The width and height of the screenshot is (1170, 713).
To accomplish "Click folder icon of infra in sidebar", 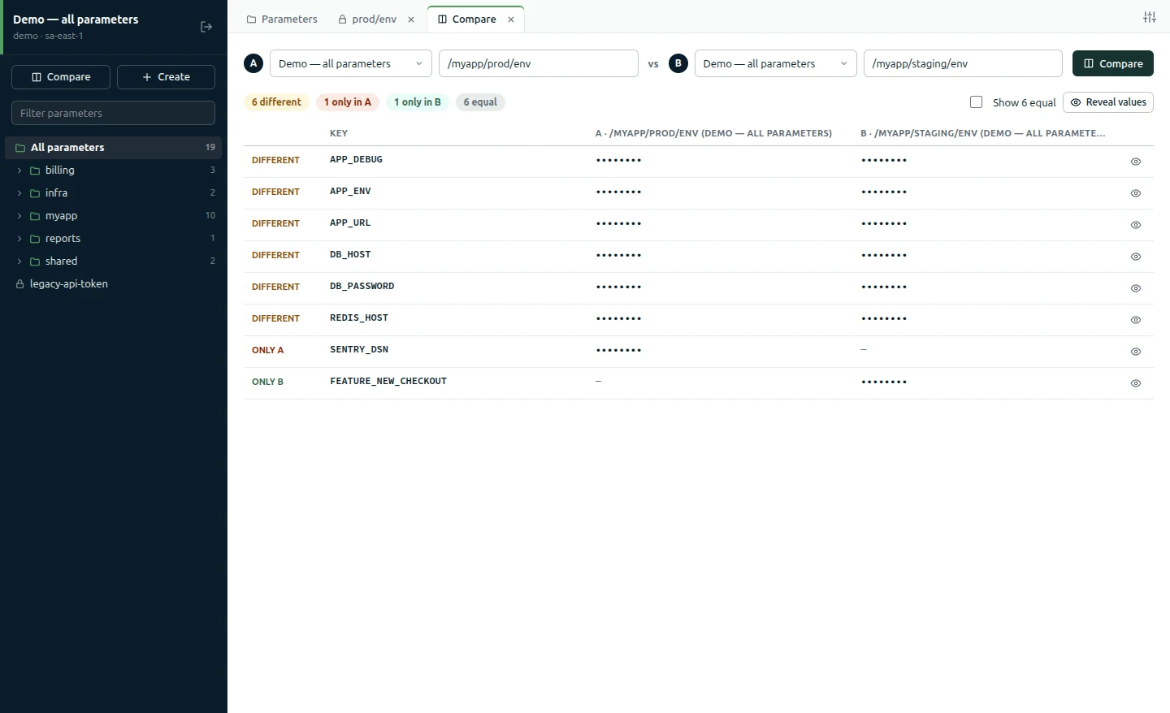I will [x=35, y=193].
